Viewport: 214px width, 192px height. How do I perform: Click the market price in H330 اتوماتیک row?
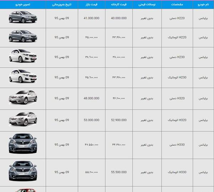[x=91, y=172]
